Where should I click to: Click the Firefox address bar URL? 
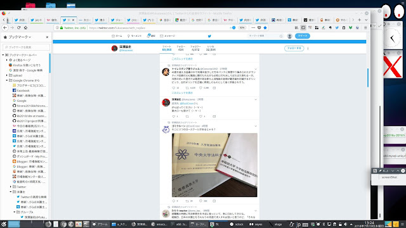click(x=117, y=28)
